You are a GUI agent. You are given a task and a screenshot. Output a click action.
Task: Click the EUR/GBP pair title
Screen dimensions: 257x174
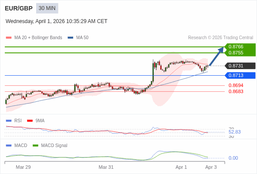coord(19,8)
